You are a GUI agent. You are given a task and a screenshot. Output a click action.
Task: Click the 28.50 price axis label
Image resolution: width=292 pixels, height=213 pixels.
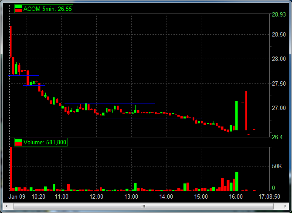click(x=278, y=34)
